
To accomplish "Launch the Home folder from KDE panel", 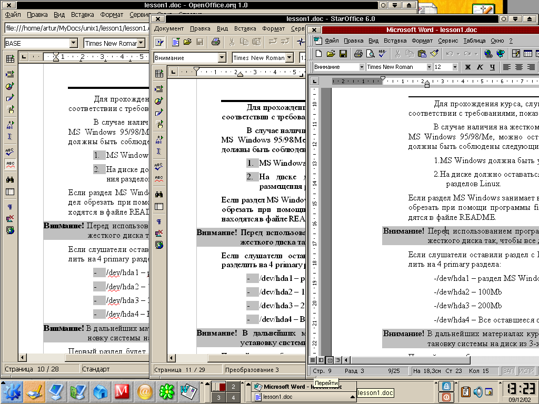I will pos(101,391).
